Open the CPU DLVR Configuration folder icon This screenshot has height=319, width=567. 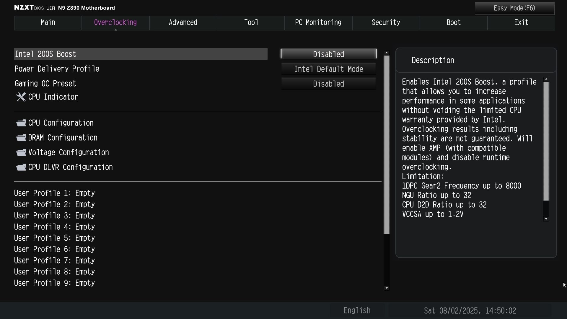coord(21,167)
